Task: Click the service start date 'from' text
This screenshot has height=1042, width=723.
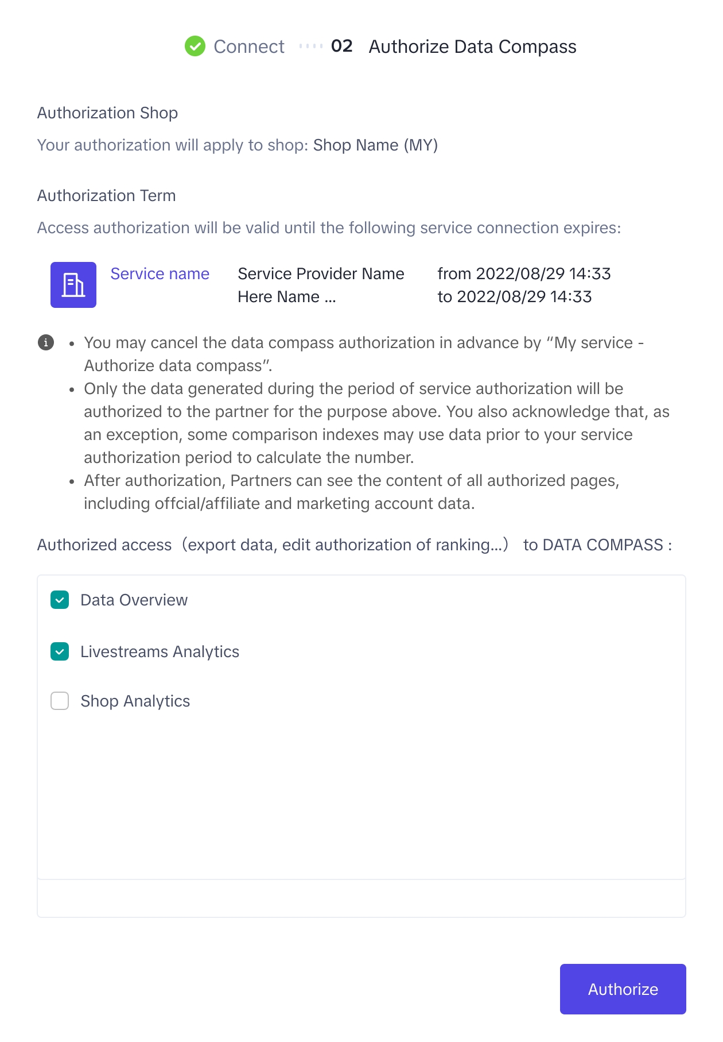Action: 524,273
